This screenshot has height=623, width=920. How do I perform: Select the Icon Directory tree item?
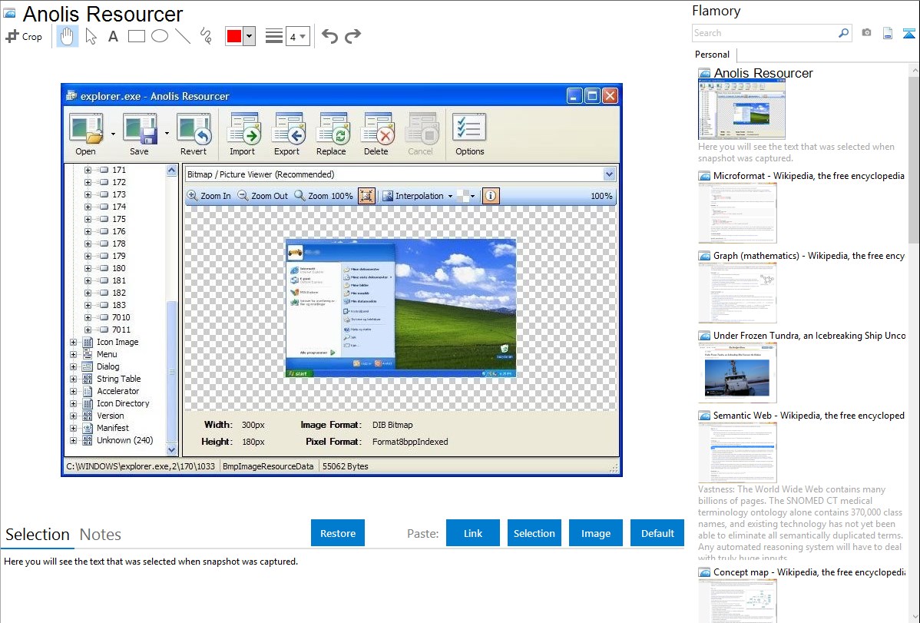123,404
